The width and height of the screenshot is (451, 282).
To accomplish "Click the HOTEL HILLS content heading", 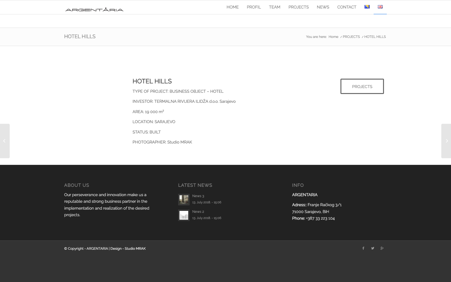I will [152, 81].
